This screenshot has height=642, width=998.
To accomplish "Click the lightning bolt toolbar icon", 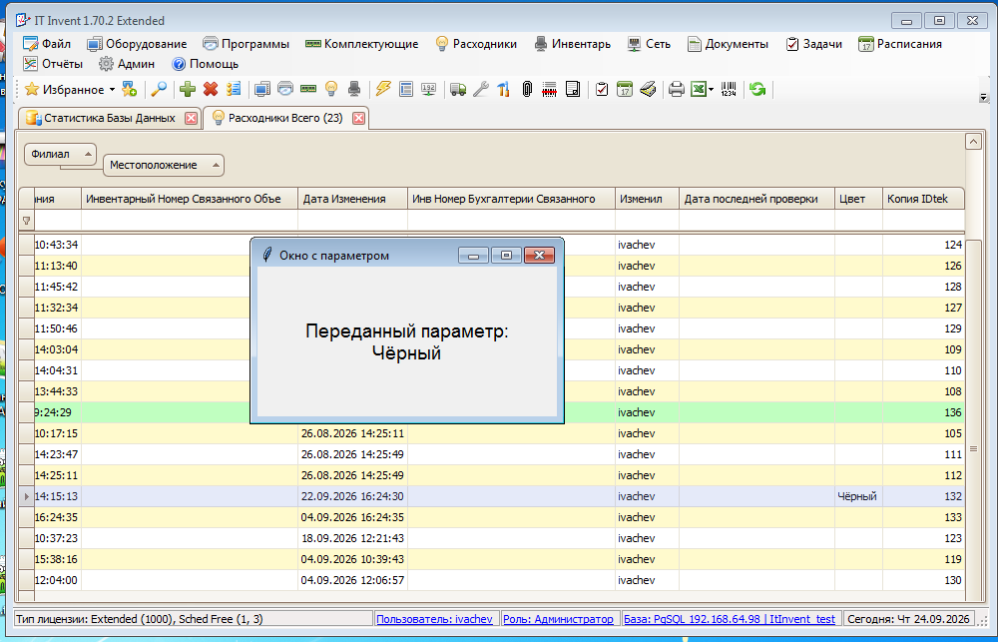I will point(383,89).
